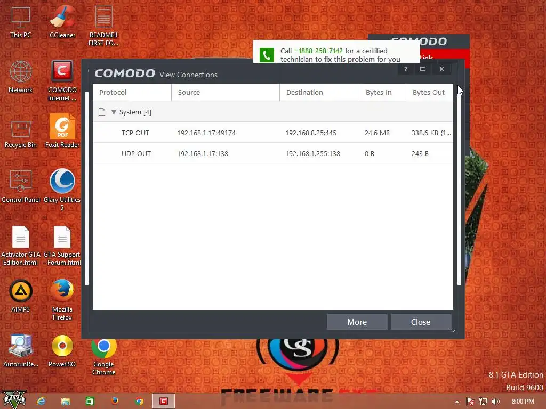Screen dimensions: 546x409
Task: Launch Mozilla Firefox desktop shortcut
Action: pyautogui.click(x=62, y=299)
